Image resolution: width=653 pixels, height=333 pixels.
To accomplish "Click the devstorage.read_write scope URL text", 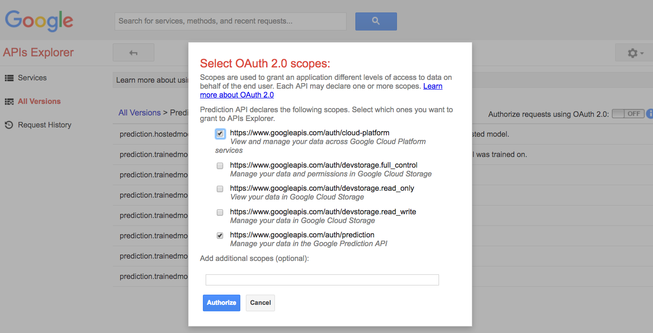I will tap(323, 212).
